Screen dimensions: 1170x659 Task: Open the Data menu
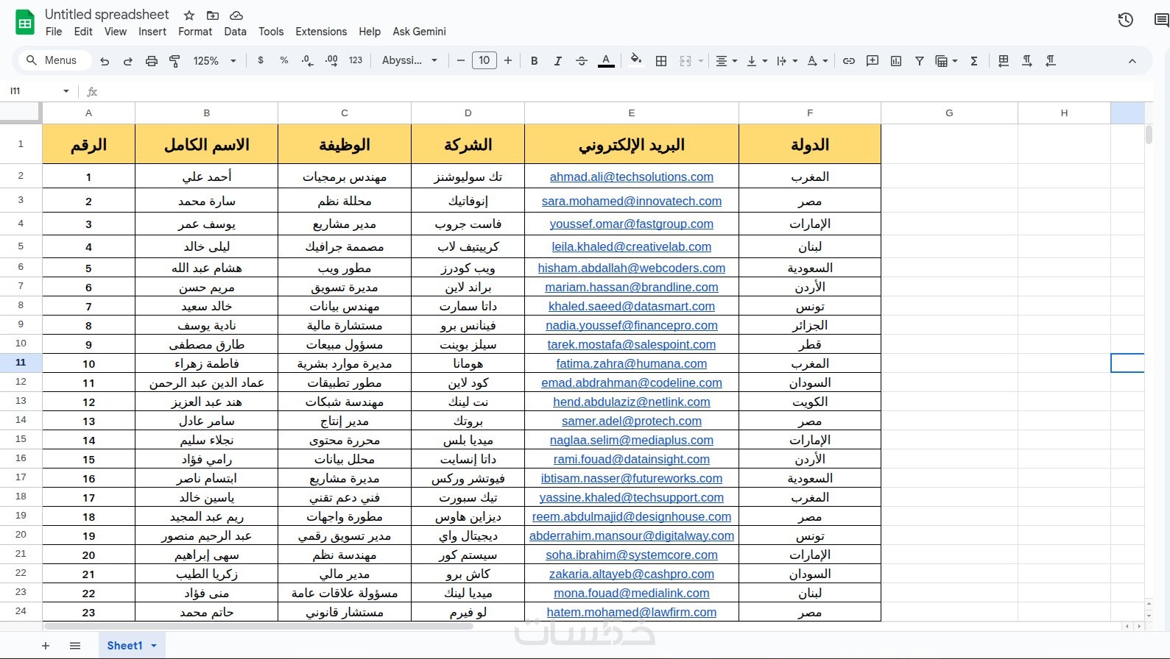[236, 32]
